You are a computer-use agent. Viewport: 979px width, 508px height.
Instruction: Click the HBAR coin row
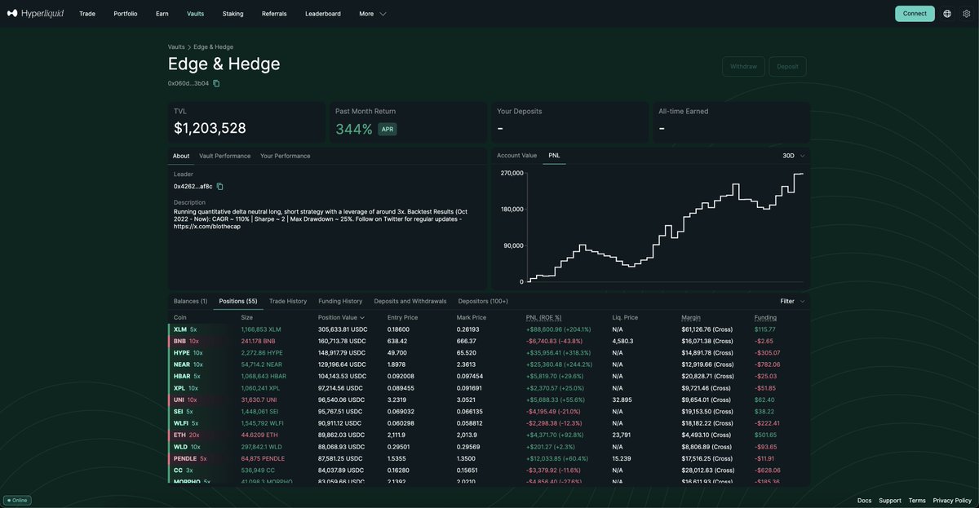point(489,377)
